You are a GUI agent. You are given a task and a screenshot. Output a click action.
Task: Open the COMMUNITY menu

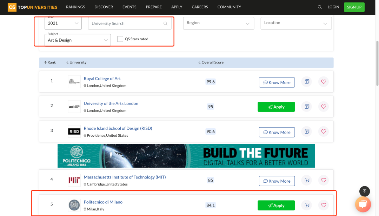pos(229,7)
